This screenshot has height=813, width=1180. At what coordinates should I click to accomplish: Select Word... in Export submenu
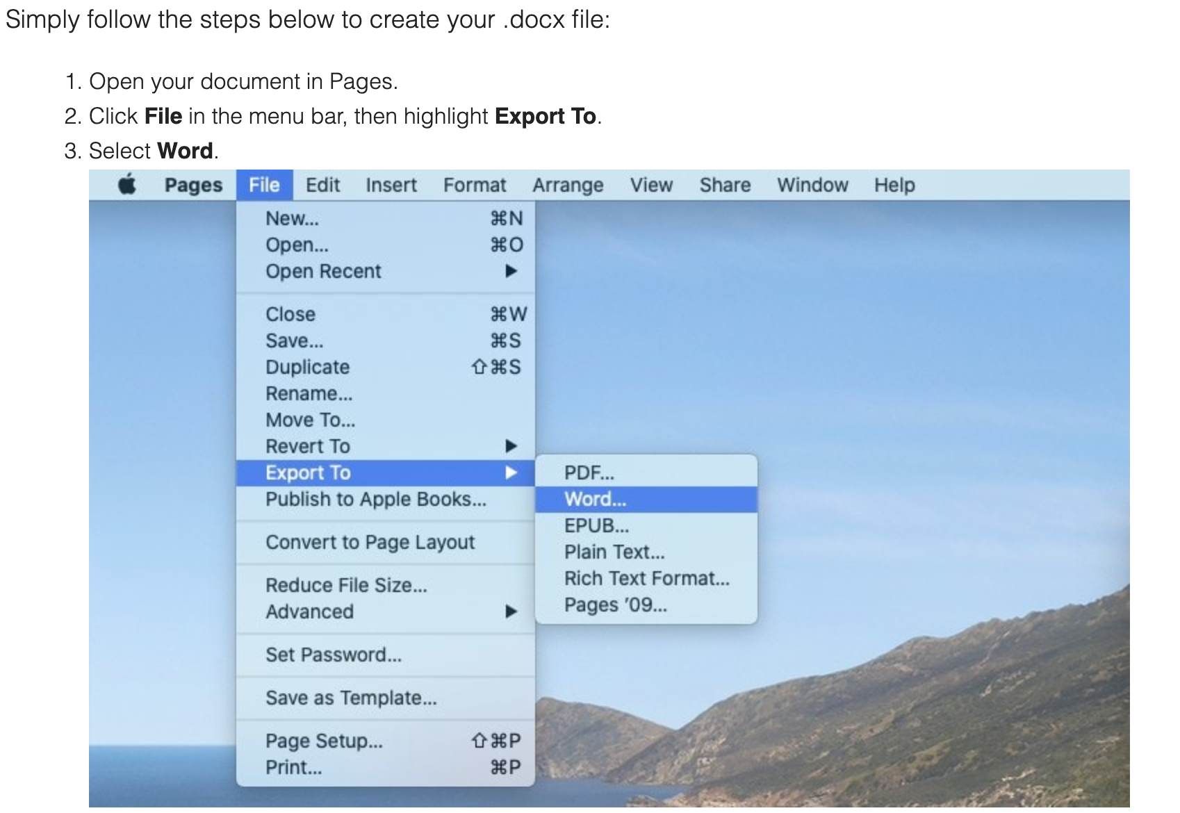pyautogui.click(x=646, y=499)
